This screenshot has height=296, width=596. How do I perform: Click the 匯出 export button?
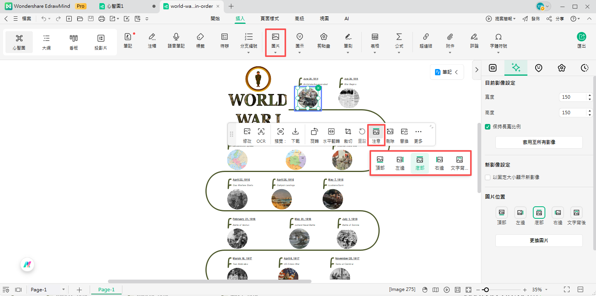coord(581,37)
